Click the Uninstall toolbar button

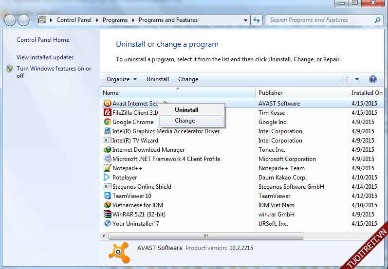pyautogui.click(x=158, y=79)
